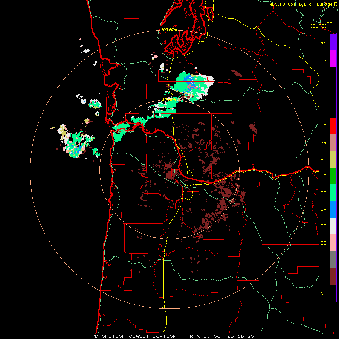Image resolution: width=339 pixels, height=339 pixels.
Task: Click the HA legend label
Action: [x=324, y=126]
